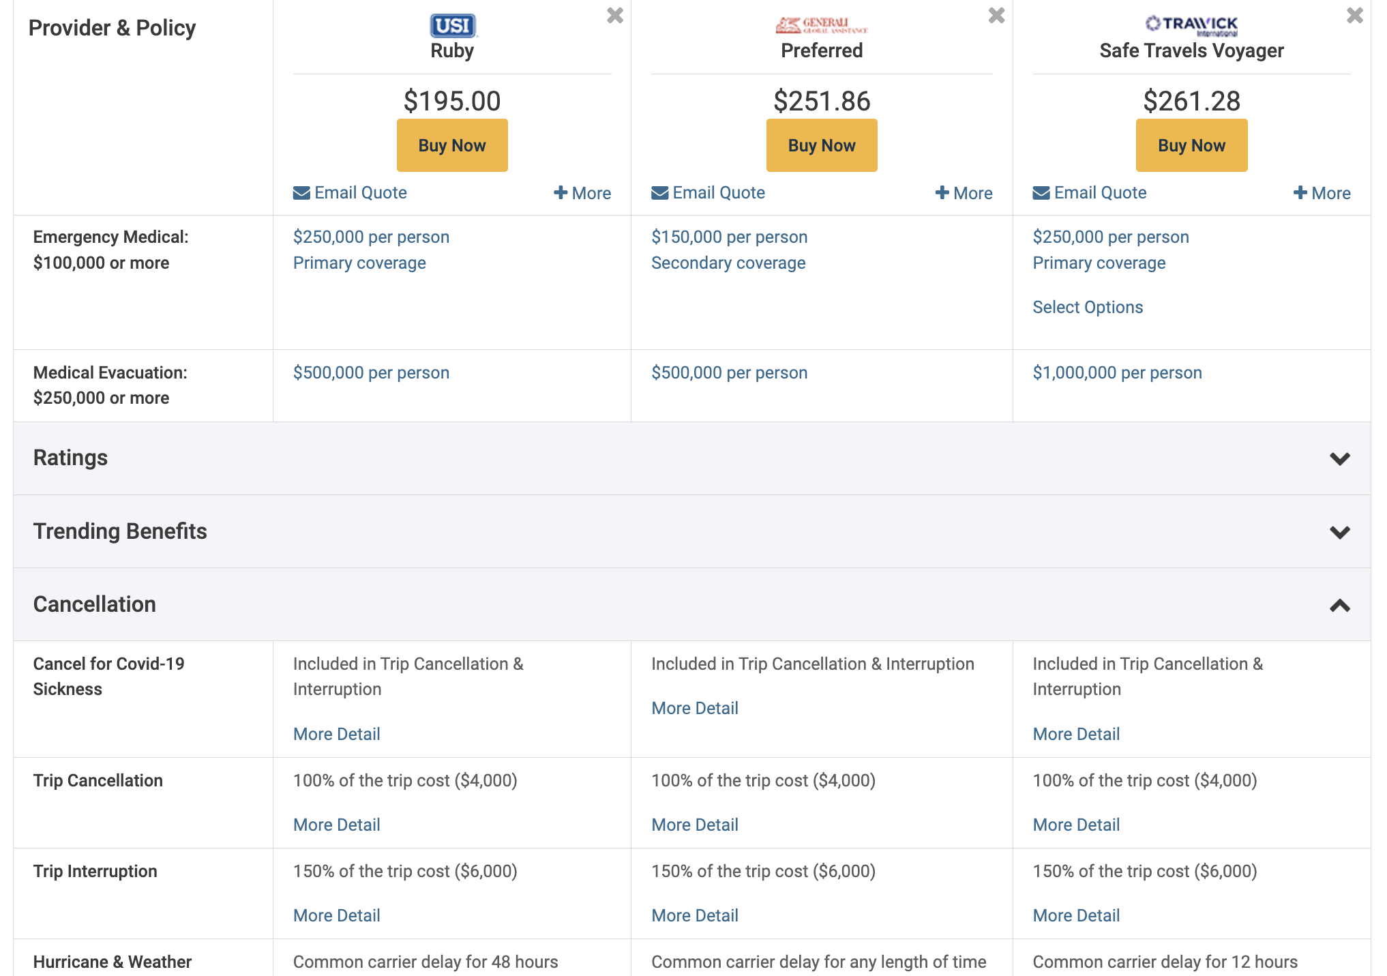Expand the Ratings section
This screenshot has height=976, width=1387.
(692, 458)
